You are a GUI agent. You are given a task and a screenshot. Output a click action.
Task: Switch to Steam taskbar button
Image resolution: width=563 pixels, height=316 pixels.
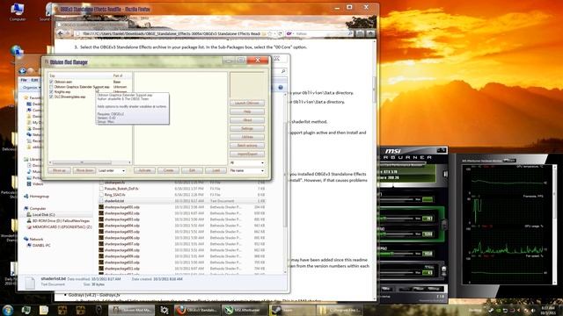(x=293, y=310)
